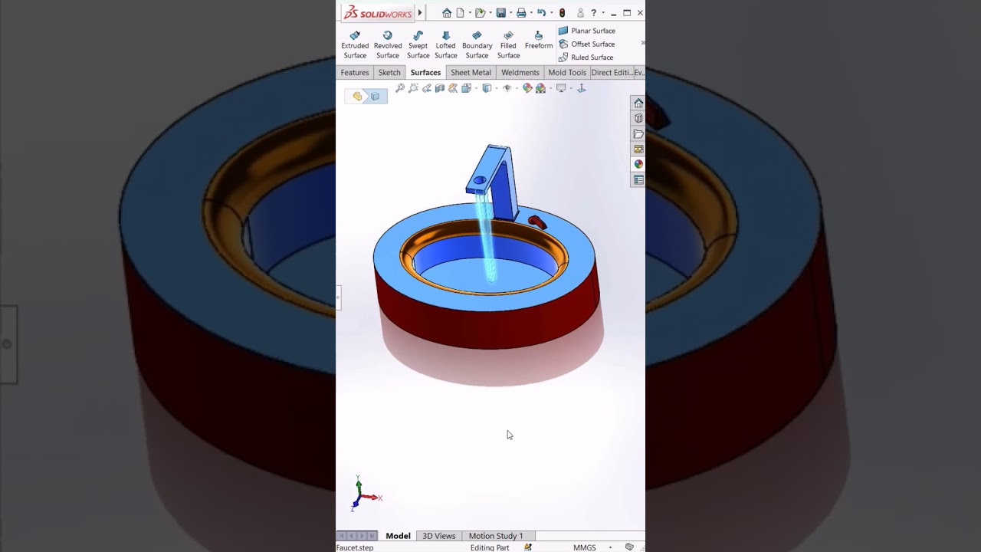The height and width of the screenshot is (552, 981).
Task: Open the Help dropdown arrow
Action: [x=603, y=13]
